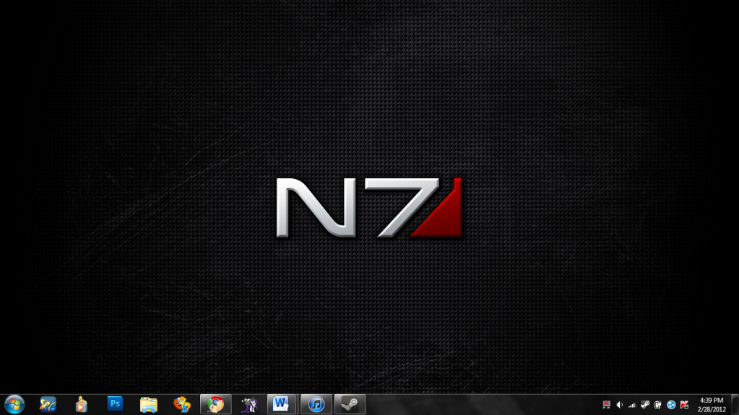
Task: Open the Windows Start menu orb
Action: 14,404
